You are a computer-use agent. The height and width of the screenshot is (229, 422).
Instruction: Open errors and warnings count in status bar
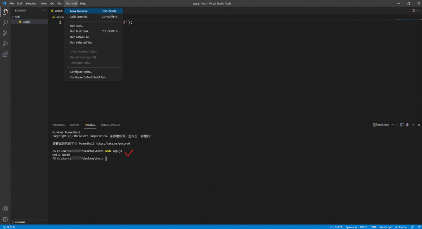[x=9, y=227]
